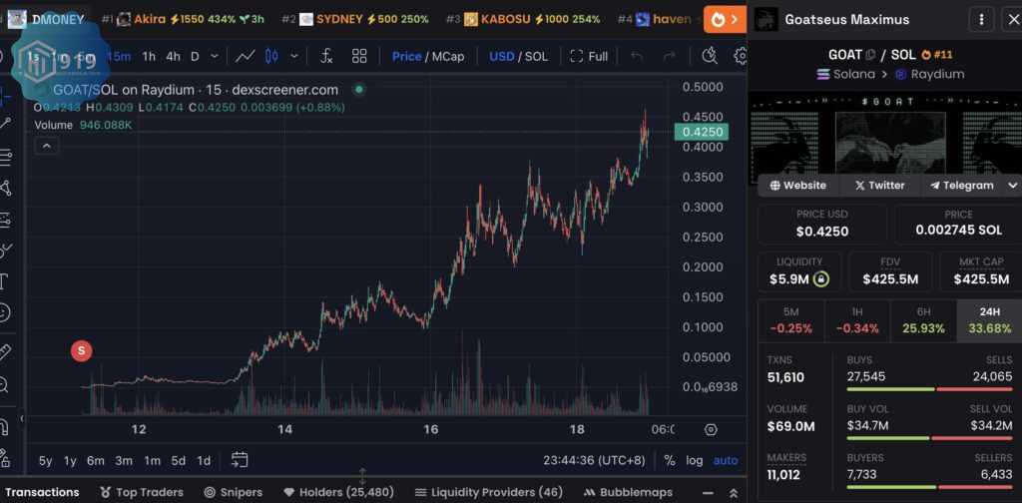This screenshot has height=503, width=1022.
Task: Set chart range to 5d
Action: (178, 461)
